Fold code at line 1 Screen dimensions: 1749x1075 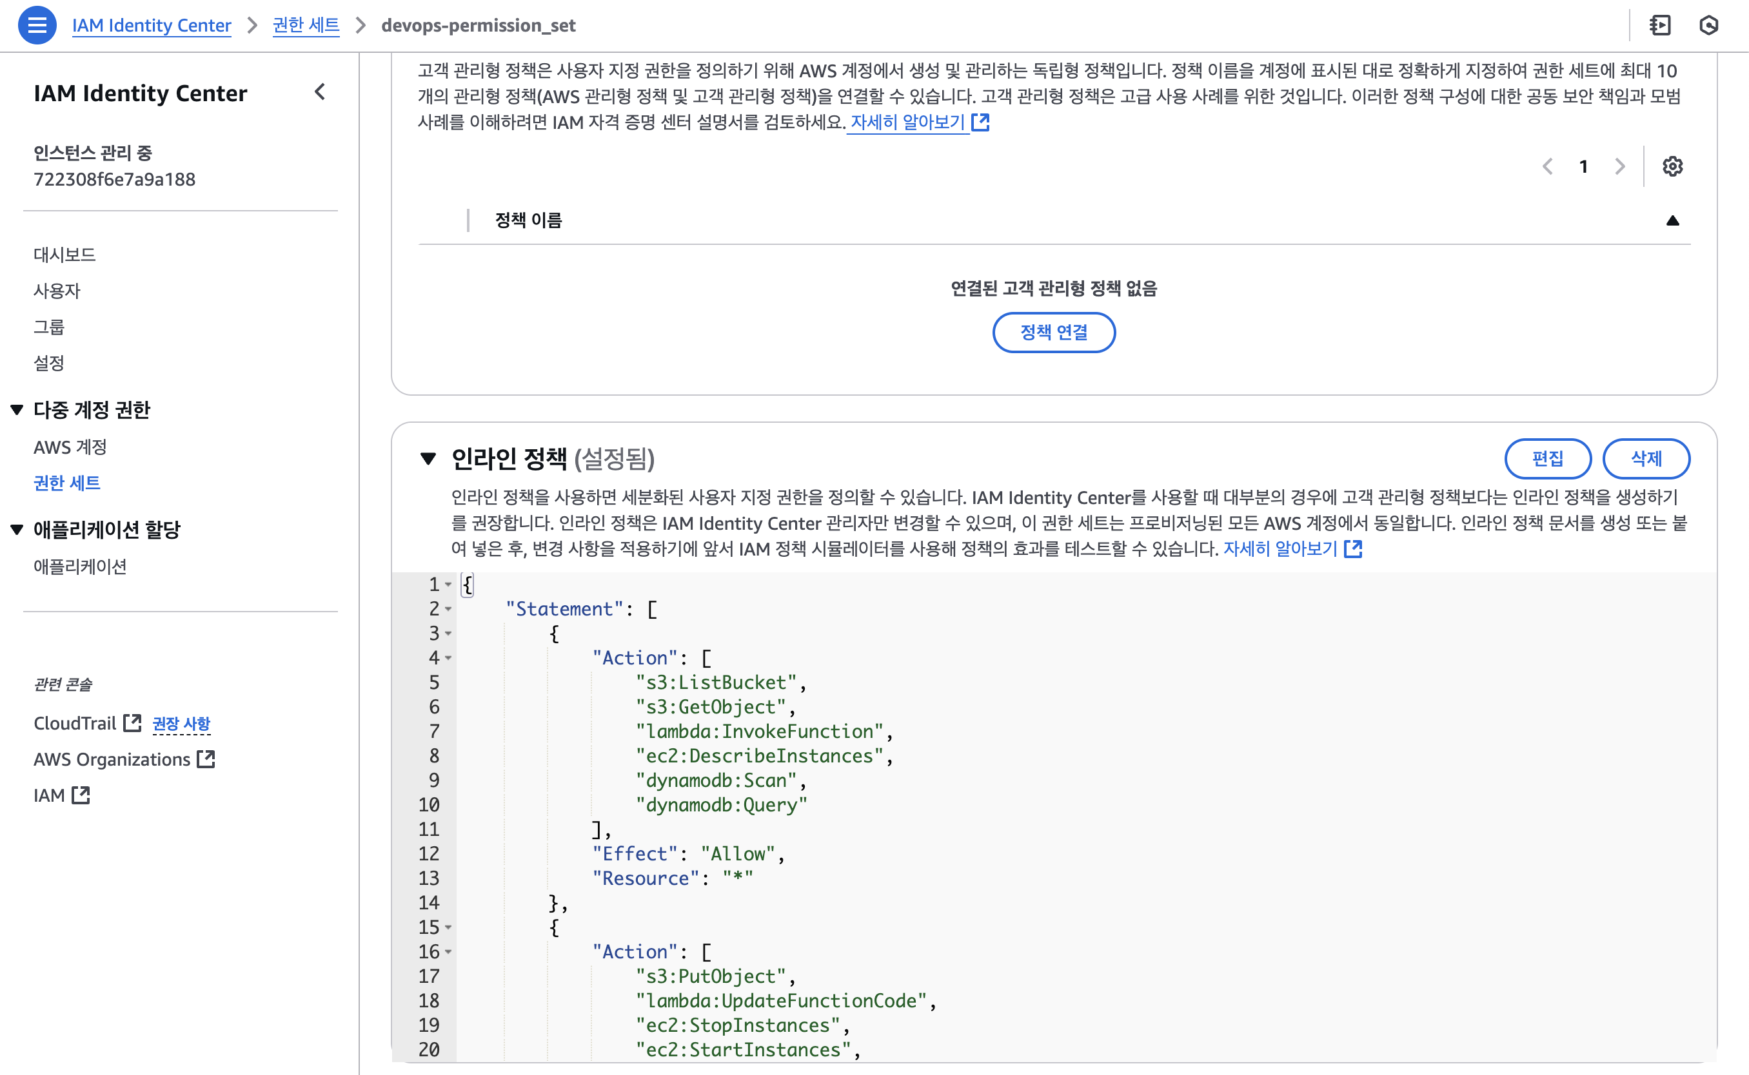coord(448,585)
